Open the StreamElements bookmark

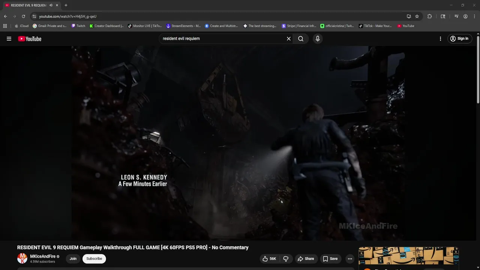tap(183, 26)
